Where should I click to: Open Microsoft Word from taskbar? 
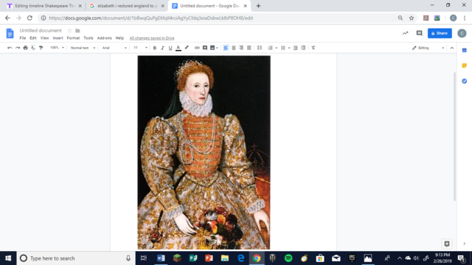[x=161, y=258]
